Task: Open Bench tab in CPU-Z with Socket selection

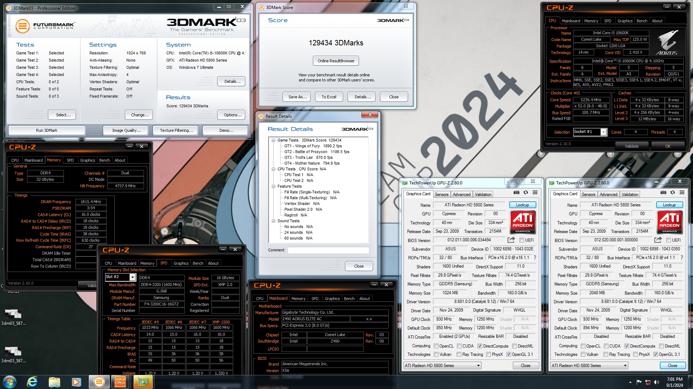Action: pyautogui.click(x=642, y=21)
